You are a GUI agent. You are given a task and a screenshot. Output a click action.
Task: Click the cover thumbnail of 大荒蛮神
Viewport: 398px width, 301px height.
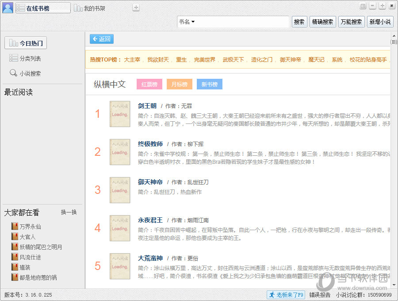tap(120, 266)
